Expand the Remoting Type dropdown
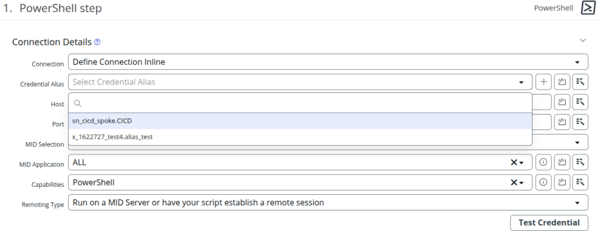 (x=328, y=202)
